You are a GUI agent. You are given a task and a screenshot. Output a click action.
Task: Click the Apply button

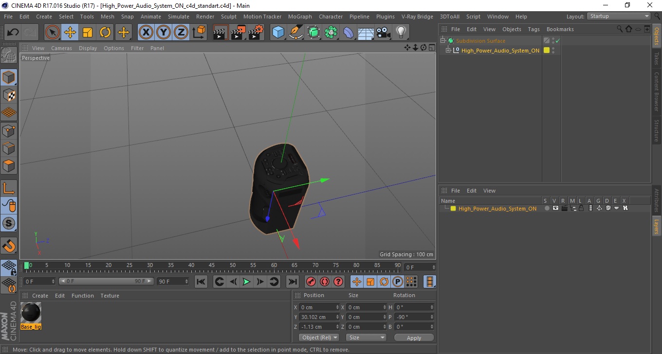click(414, 337)
